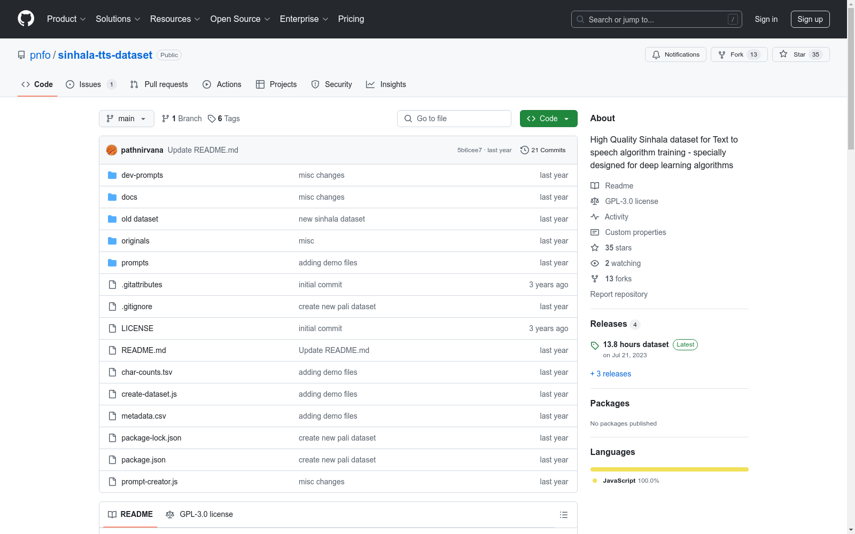
Task: Open the 13.8 hours dataset release
Action: point(636,344)
